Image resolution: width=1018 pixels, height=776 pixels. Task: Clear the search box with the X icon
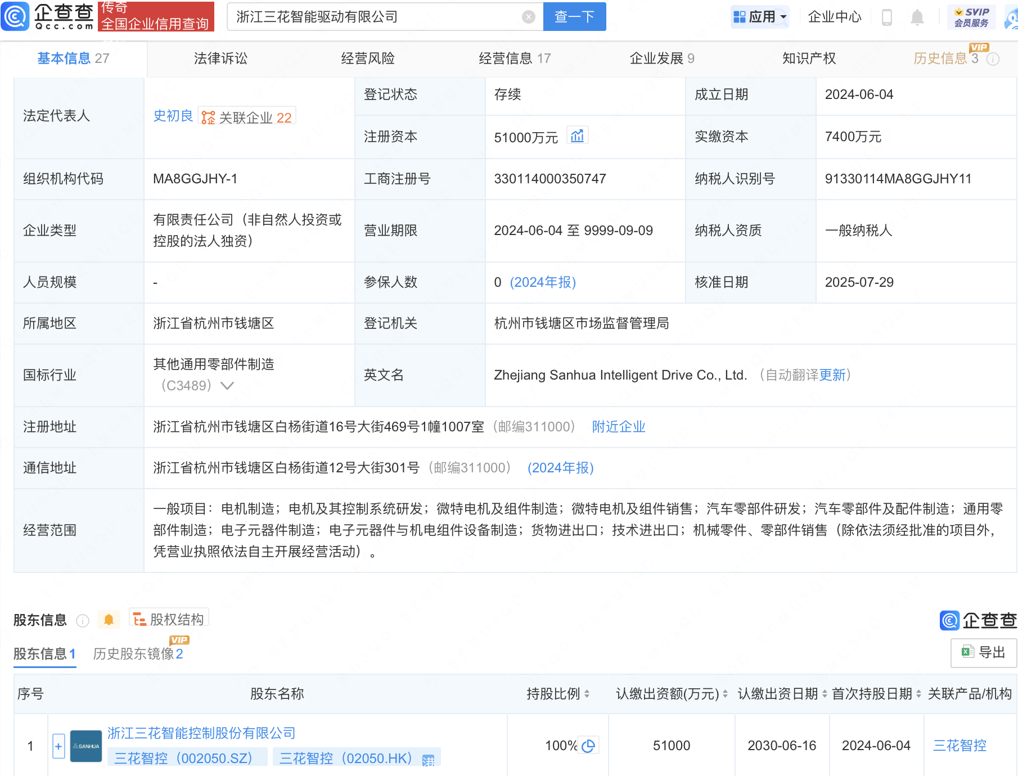(529, 17)
